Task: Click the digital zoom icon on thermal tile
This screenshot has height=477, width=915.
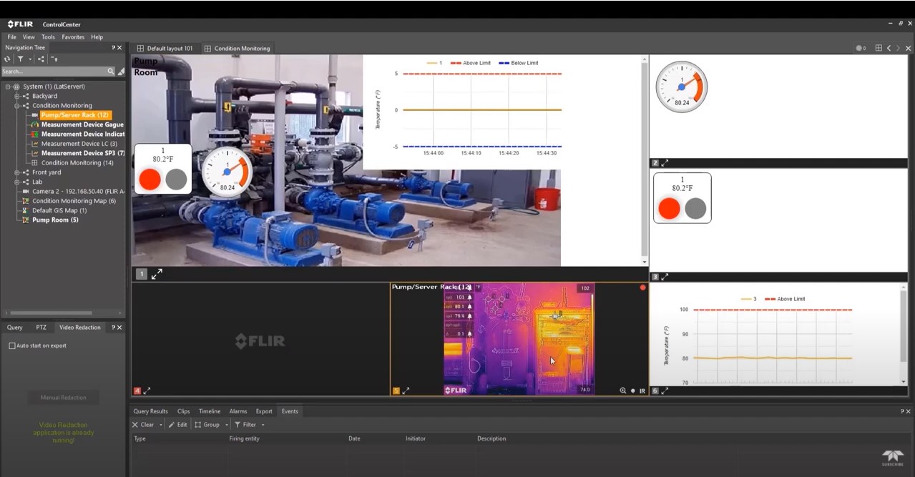Action: click(623, 390)
